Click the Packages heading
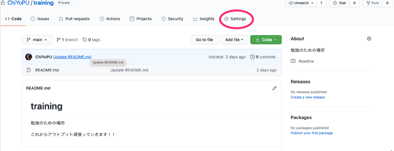The image size is (394, 151). [301, 118]
